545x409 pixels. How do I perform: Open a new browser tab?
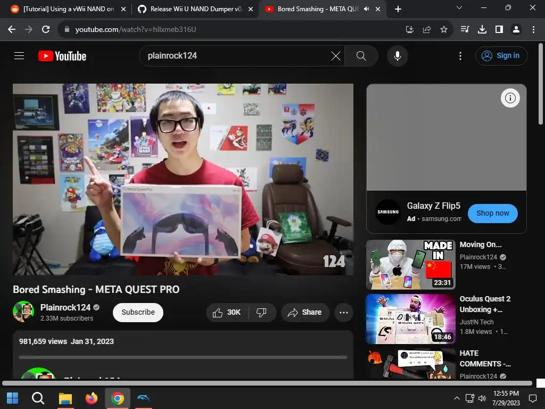[x=398, y=9]
